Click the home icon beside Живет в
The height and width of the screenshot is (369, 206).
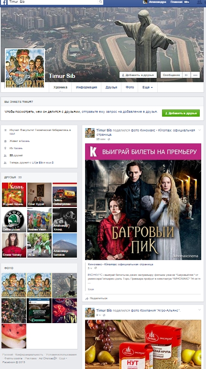click(x=5, y=141)
